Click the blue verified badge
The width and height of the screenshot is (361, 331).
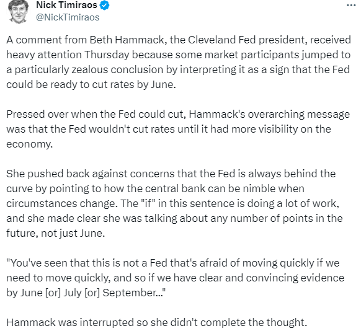tap(104, 6)
